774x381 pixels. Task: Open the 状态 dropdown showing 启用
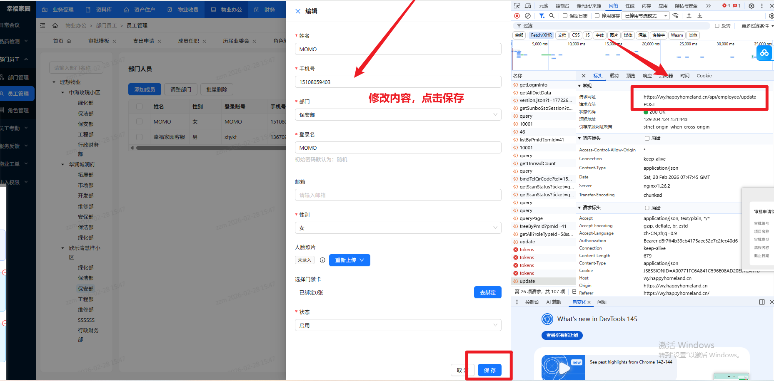pos(398,325)
